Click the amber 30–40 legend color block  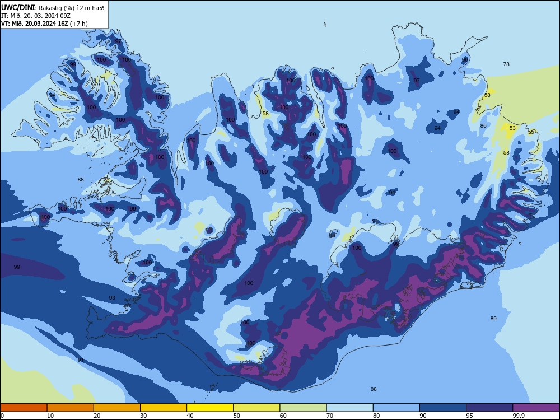pos(164,408)
